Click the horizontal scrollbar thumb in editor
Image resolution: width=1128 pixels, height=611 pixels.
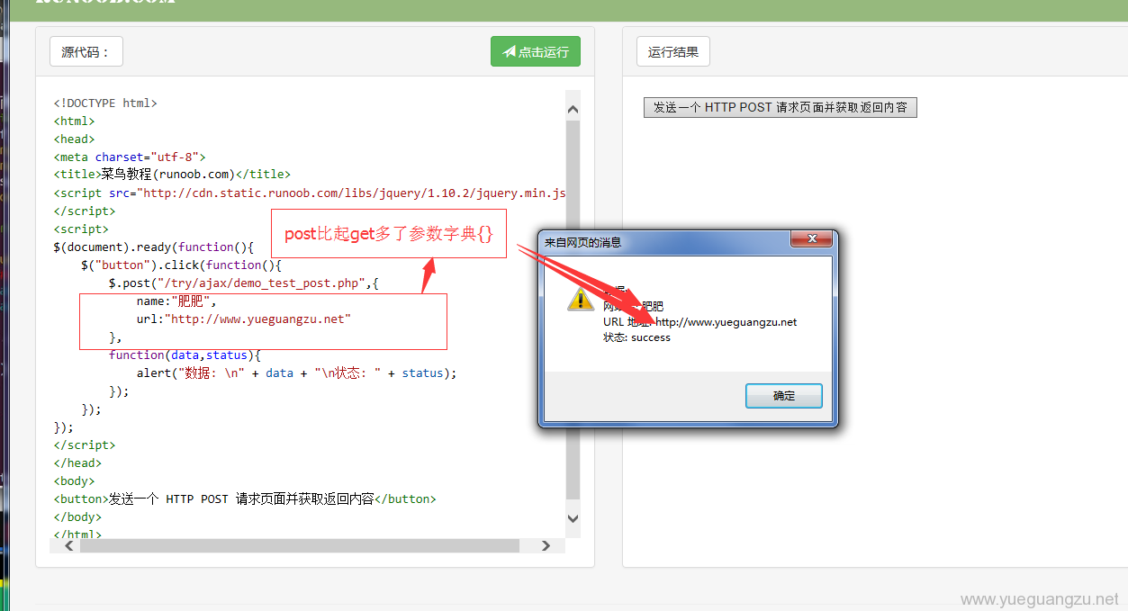click(x=300, y=546)
